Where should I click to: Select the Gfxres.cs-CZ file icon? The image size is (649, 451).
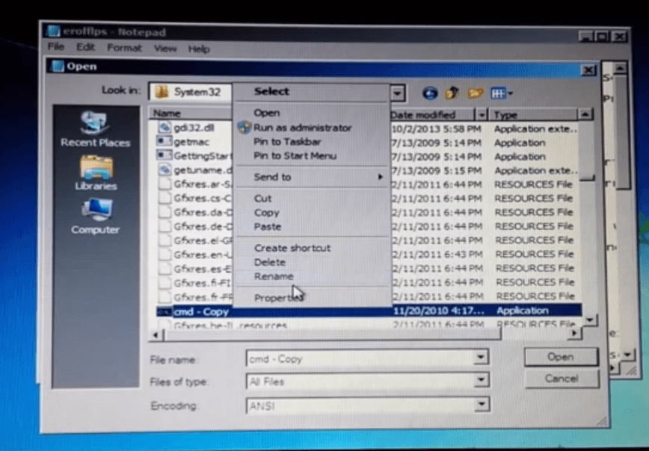tap(165, 198)
